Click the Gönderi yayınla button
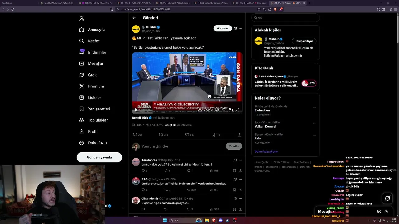The image size is (399, 224). [99, 157]
